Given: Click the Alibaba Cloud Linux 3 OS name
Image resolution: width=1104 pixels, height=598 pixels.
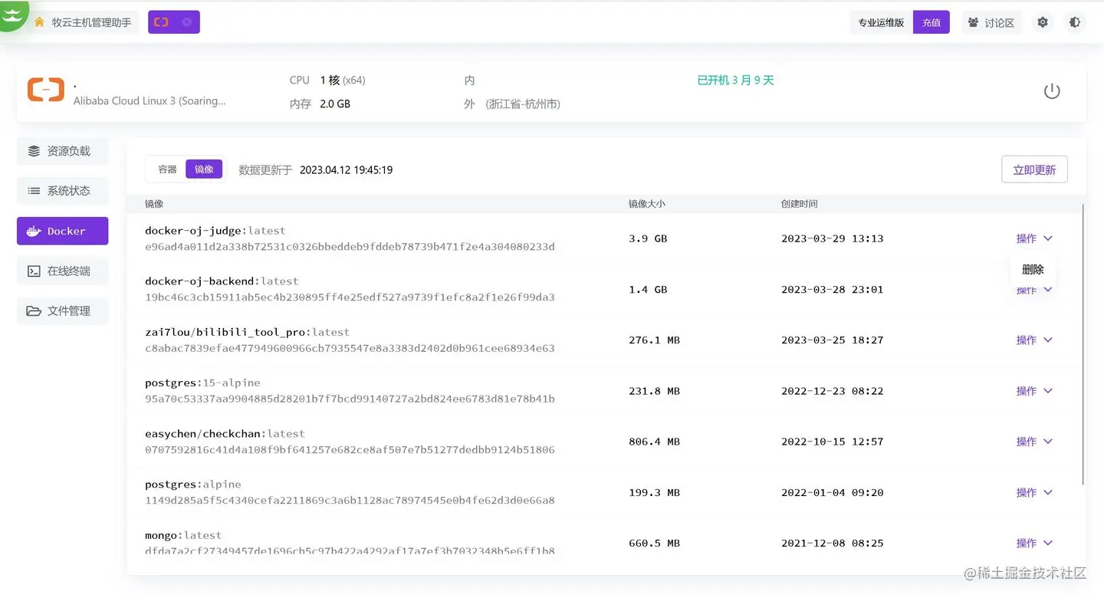Looking at the screenshot, I should pos(149,100).
